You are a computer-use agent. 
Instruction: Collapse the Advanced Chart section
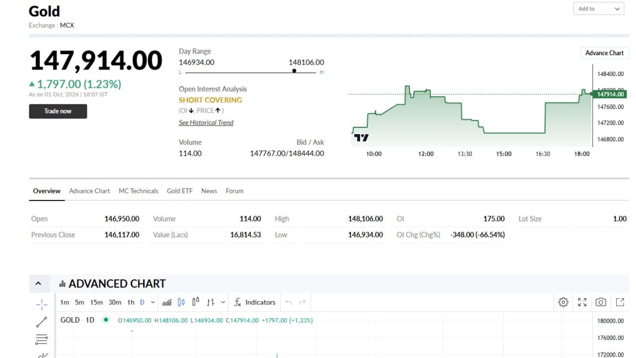[38, 283]
